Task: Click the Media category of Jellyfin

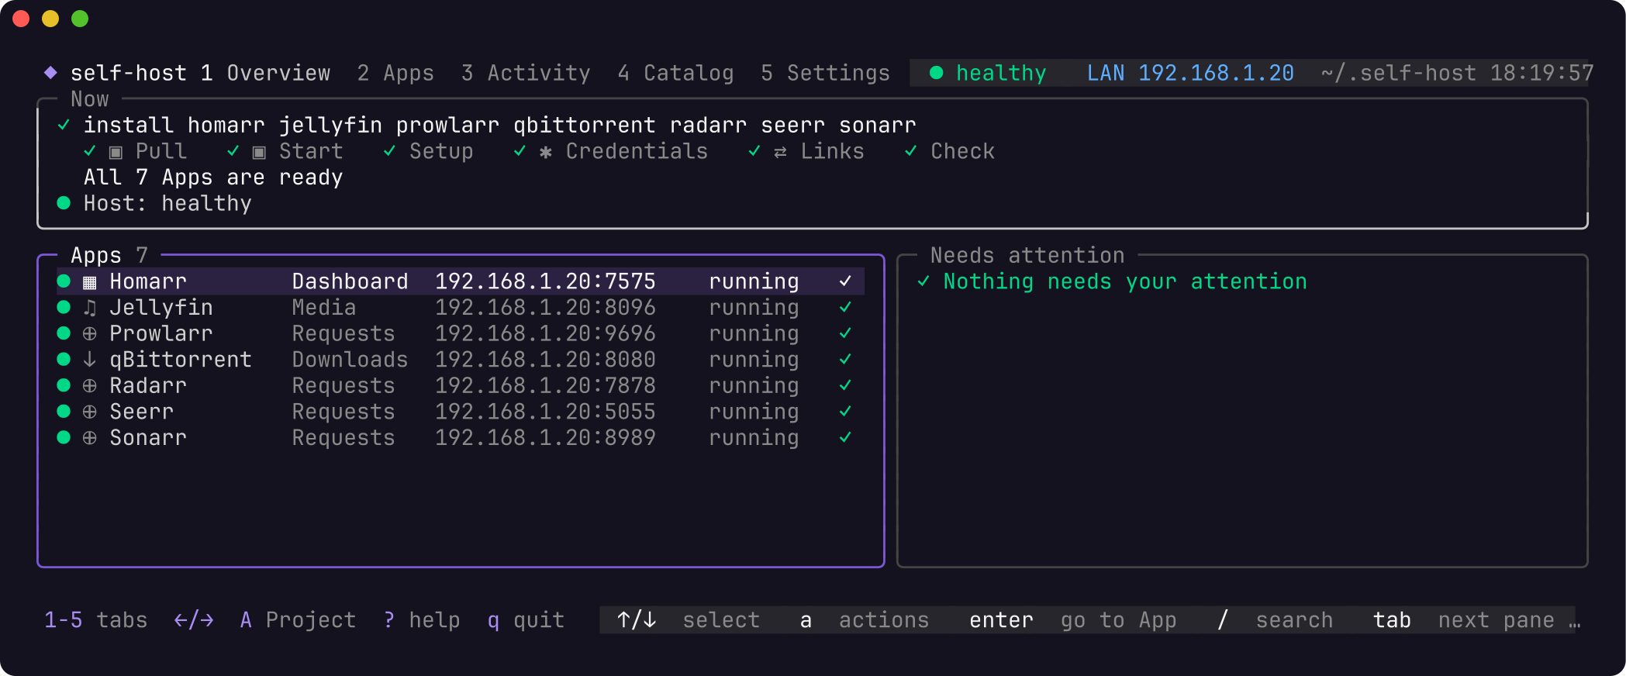Action: 324,308
